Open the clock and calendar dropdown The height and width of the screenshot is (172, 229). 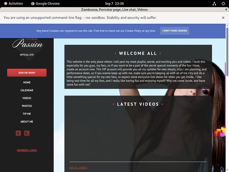[x=114, y=3]
